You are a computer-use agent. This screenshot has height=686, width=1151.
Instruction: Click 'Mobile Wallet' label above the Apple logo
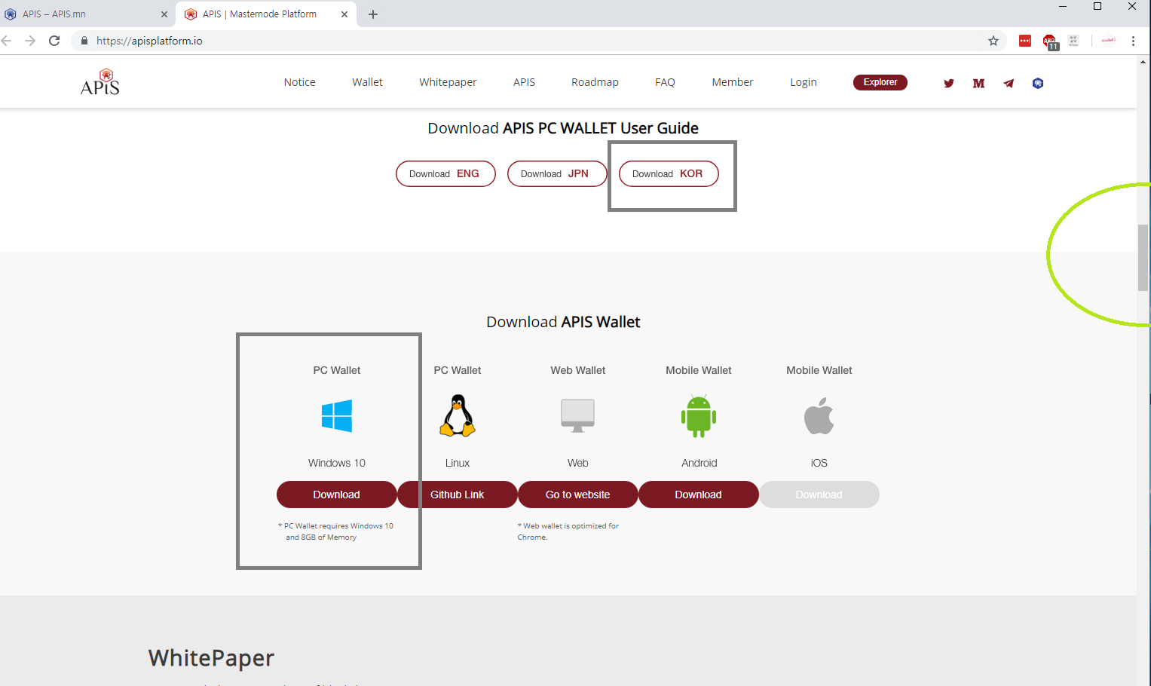click(819, 370)
